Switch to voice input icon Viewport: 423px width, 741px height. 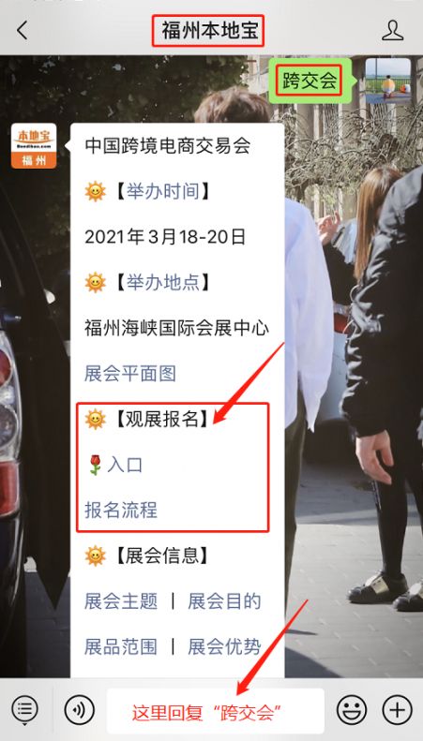pyautogui.click(x=79, y=710)
